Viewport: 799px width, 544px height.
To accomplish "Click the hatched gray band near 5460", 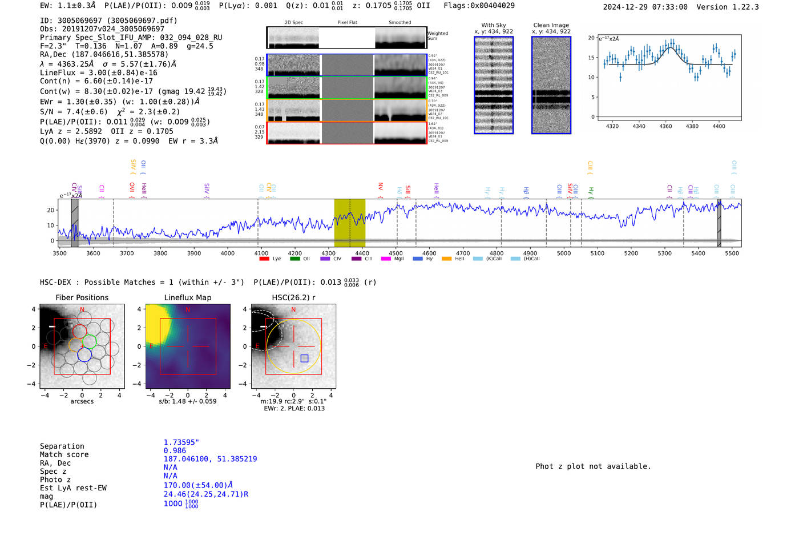I will point(719,223).
